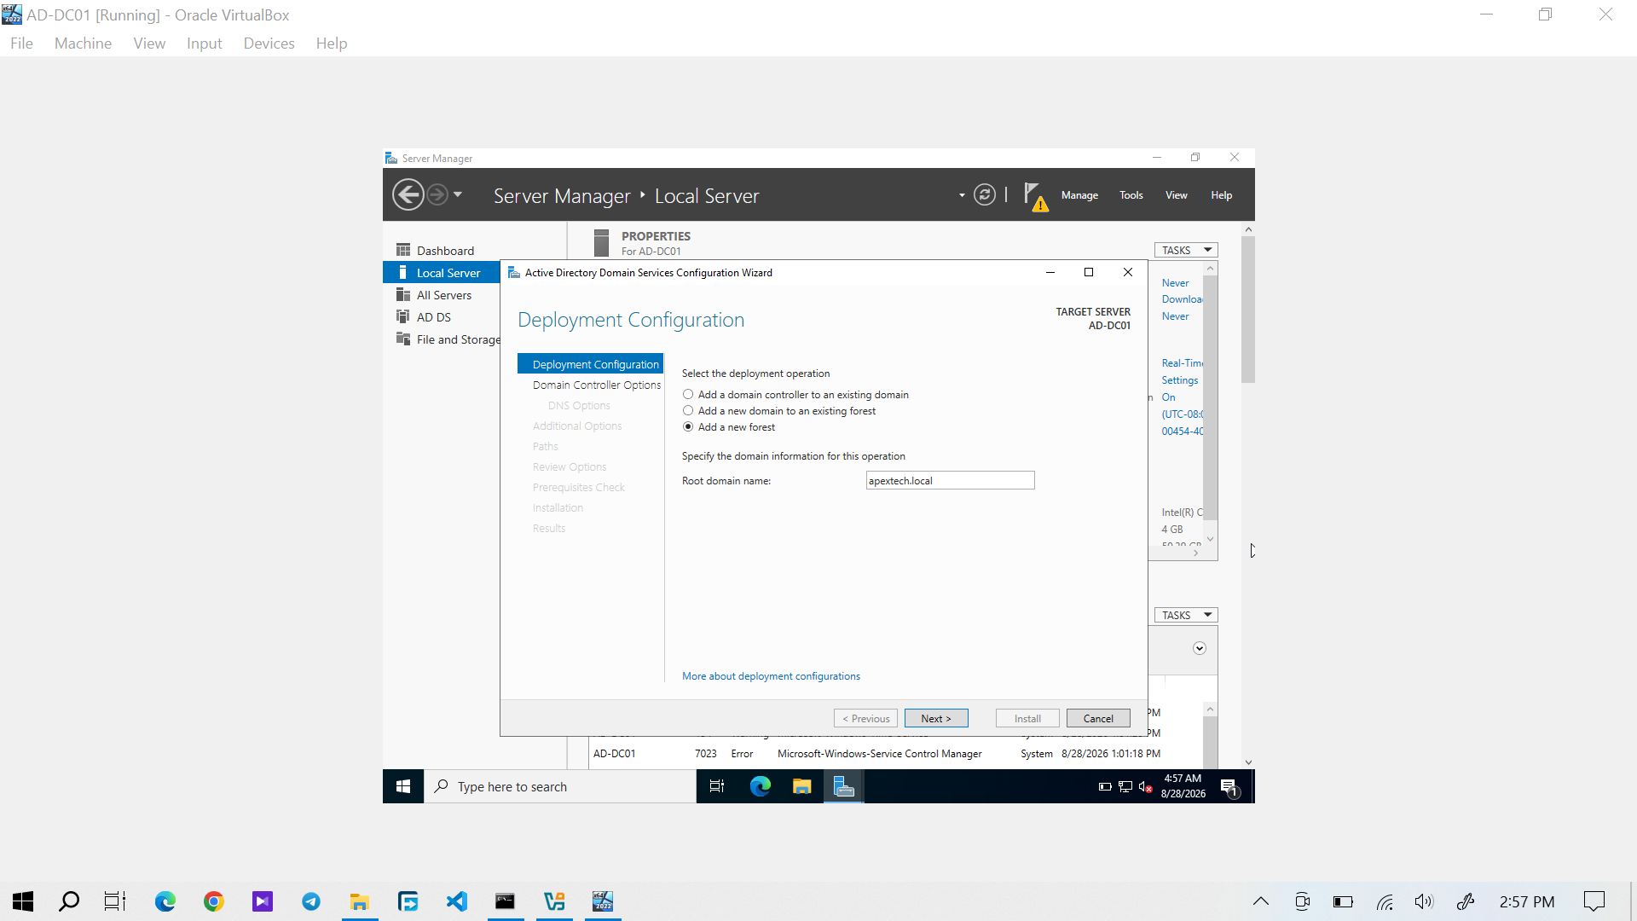Click Cancel in the AD DS wizard
The width and height of the screenshot is (1637, 921).
(x=1098, y=718)
